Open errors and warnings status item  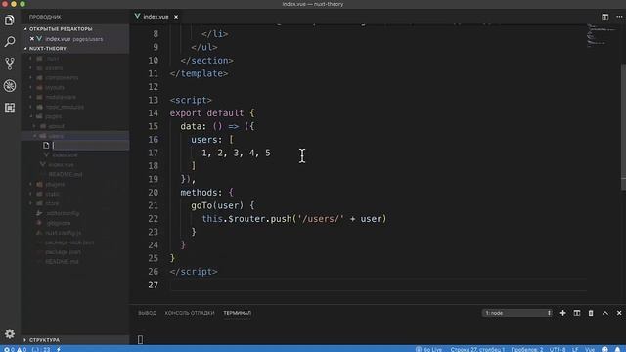[x=15, y=349]
